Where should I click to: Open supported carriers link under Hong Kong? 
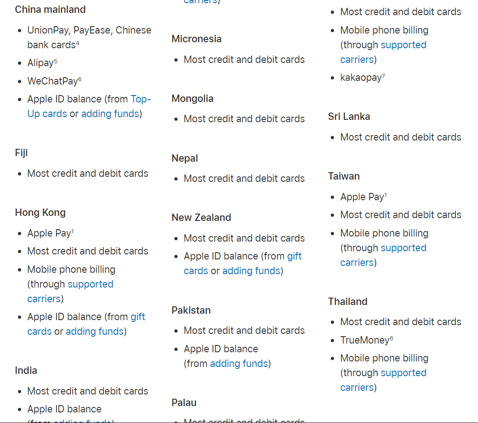(x=90, y=284)
